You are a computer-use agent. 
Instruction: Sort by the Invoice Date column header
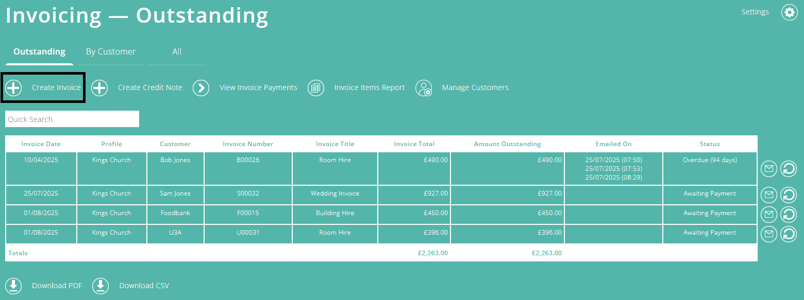41,144
